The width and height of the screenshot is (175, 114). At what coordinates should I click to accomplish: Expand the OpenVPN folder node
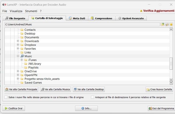(x=18, y=75)
